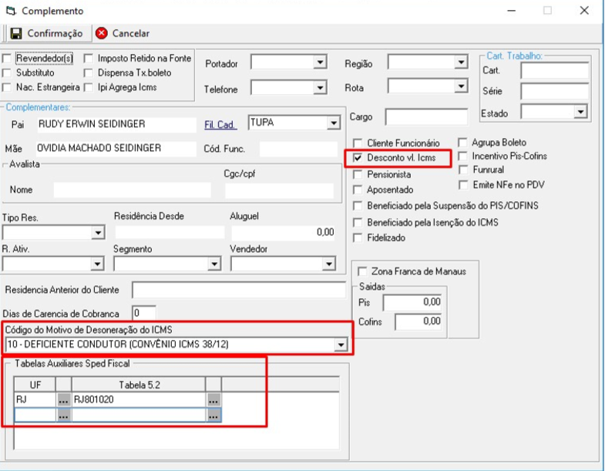Click the Cofins value field
Screen dimensions: 605x471
pyautogui.click(x=418, y=321)
